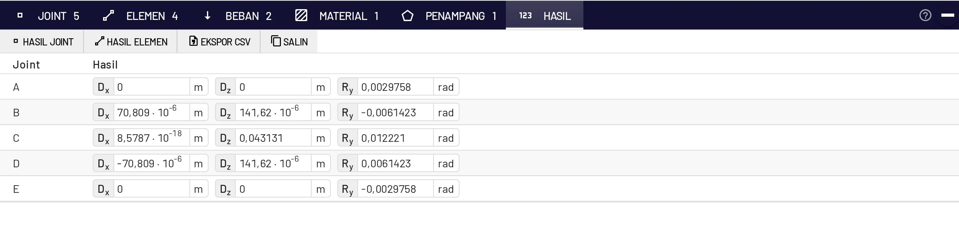This screenshot has height=239, width=959.
Task: Switch to the BEBAN 2 tab
Action: [x=237, y=16]
